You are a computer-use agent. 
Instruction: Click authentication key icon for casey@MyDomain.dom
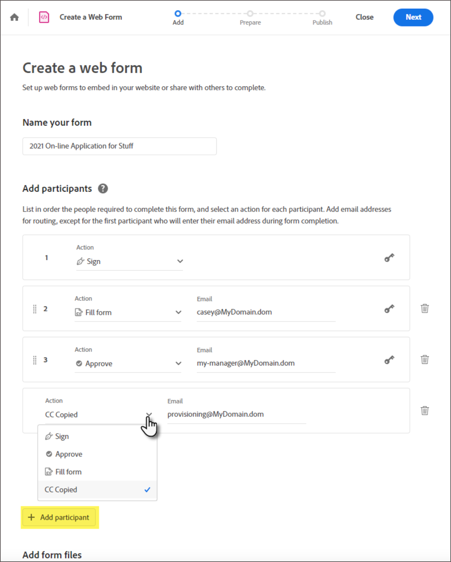pos(389,309)
